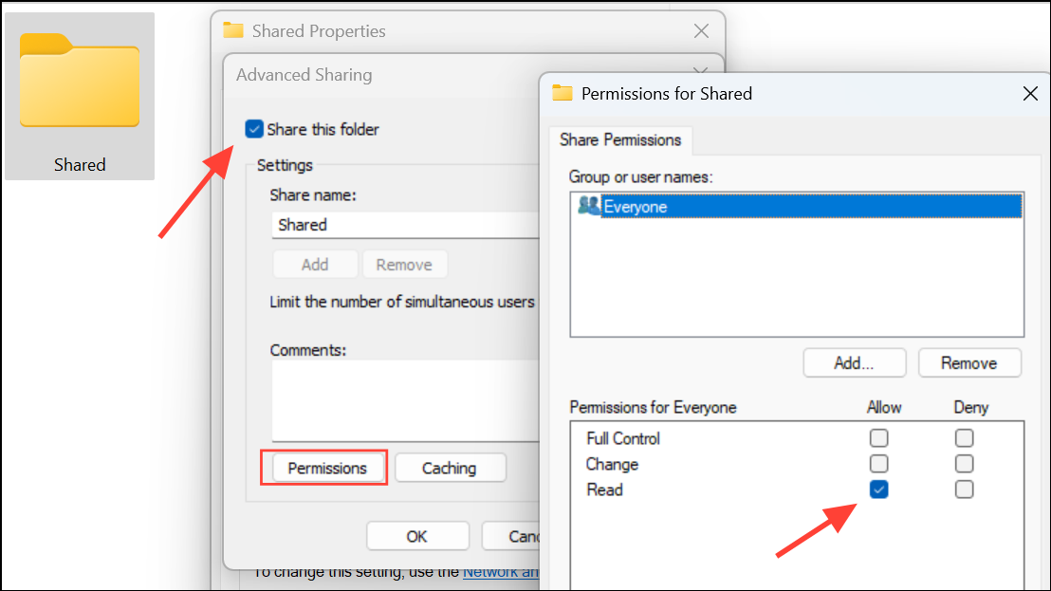Open the Permissions button in Advanced Sharing
Screen dimensions: 1051x591
point(327,468)
